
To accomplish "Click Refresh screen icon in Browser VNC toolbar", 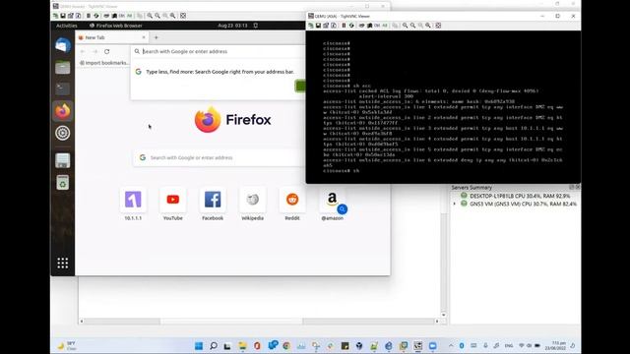I will click(x=96, y=16).
